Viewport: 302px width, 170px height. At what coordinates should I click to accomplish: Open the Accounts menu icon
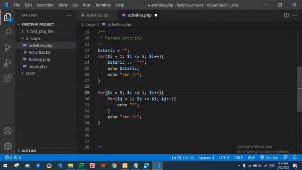[8, 131]
